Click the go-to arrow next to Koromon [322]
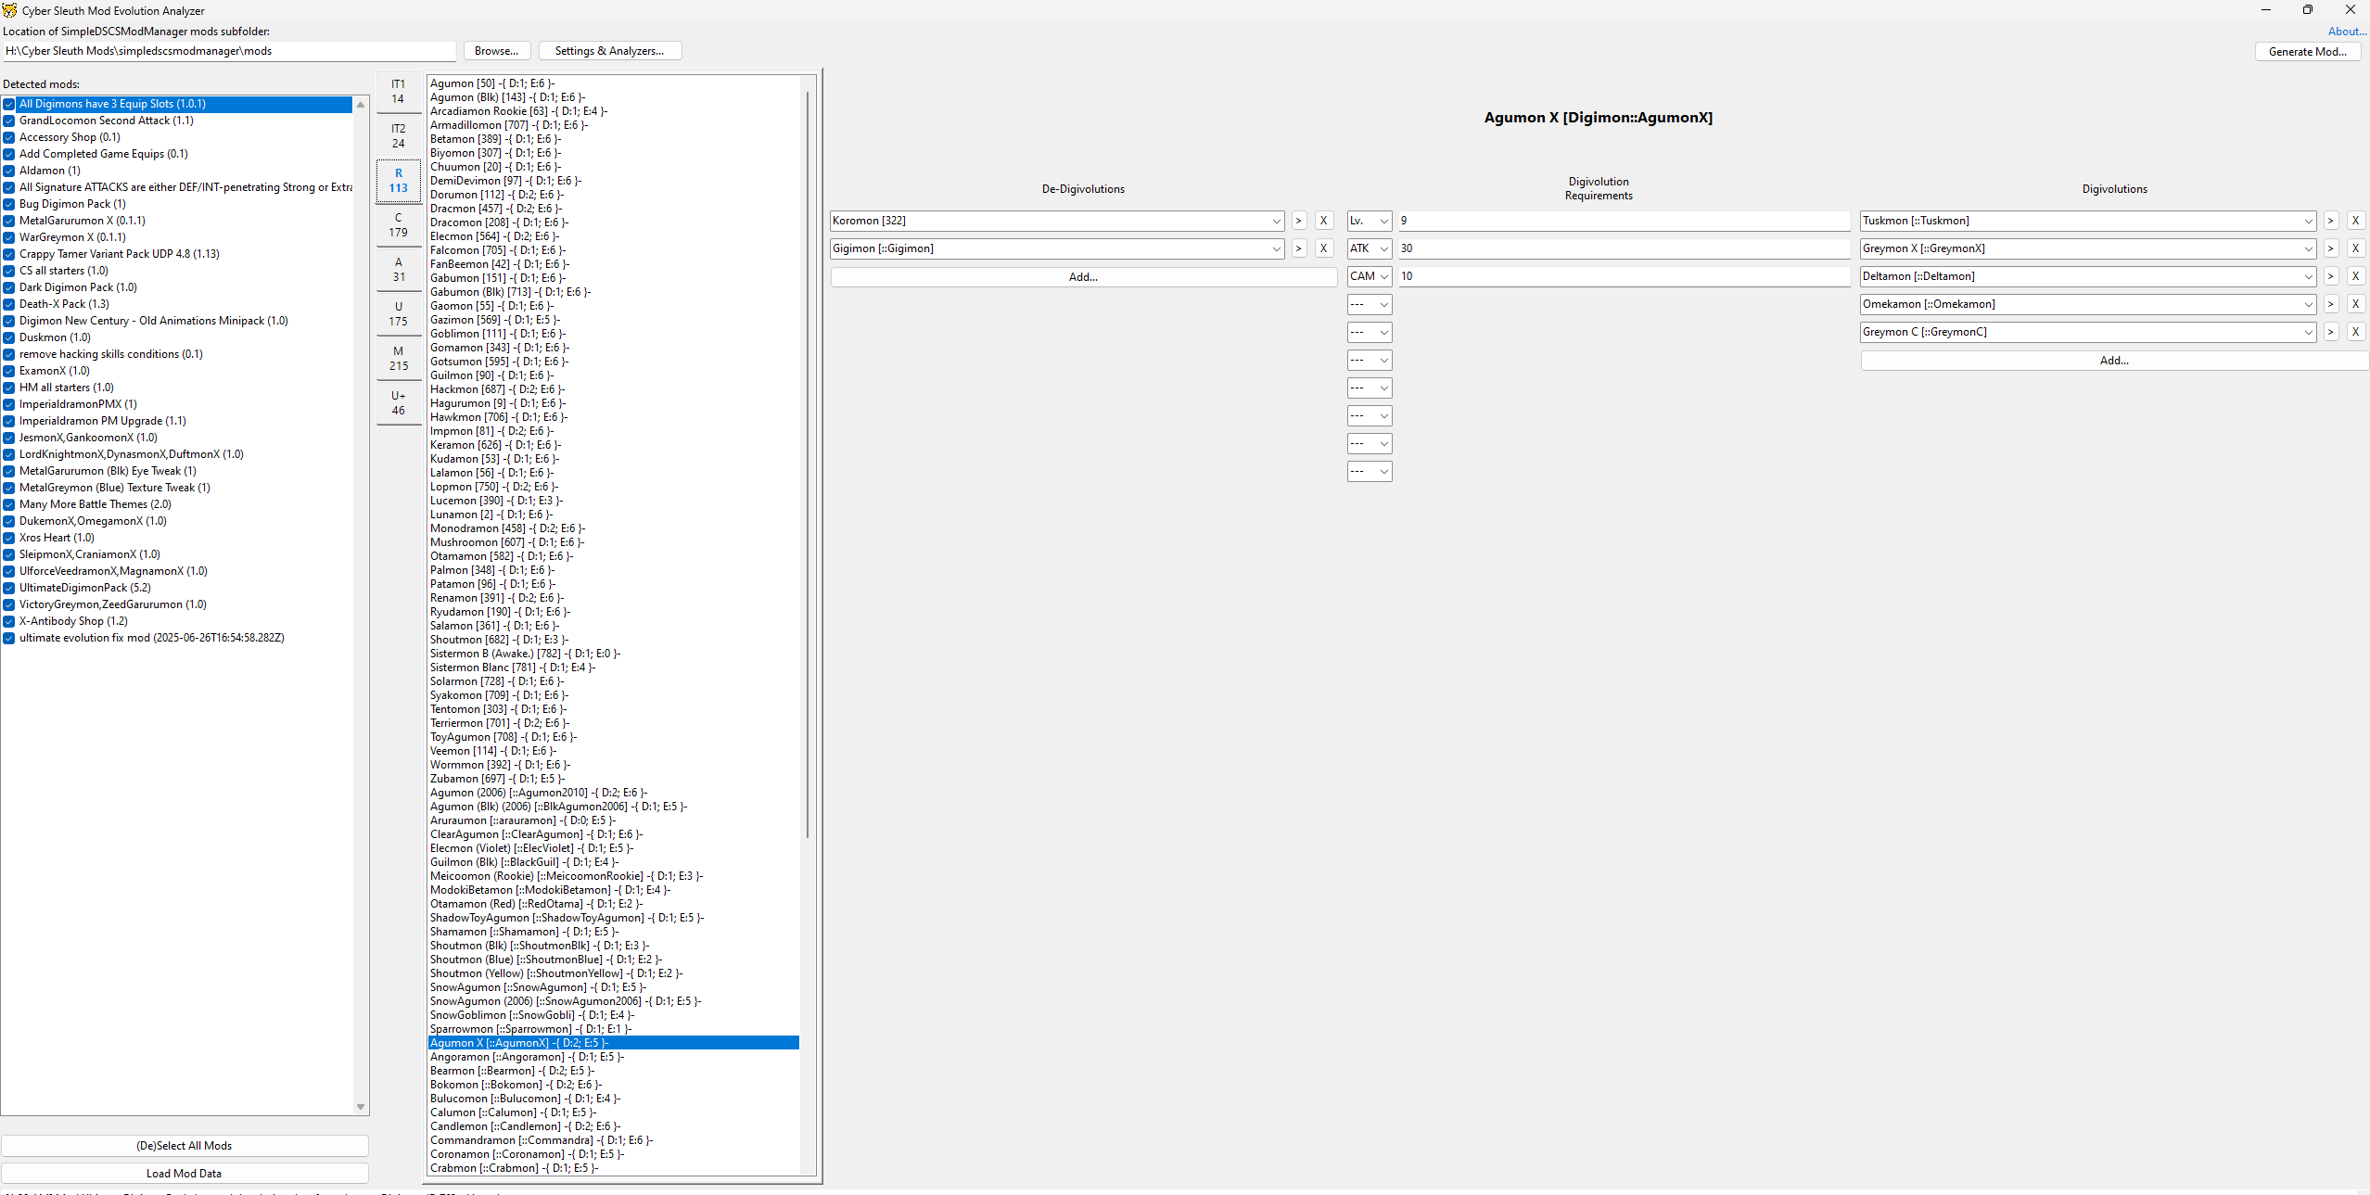Viewport: 2370px width, 1195px height. click(x=1299, y=221)
